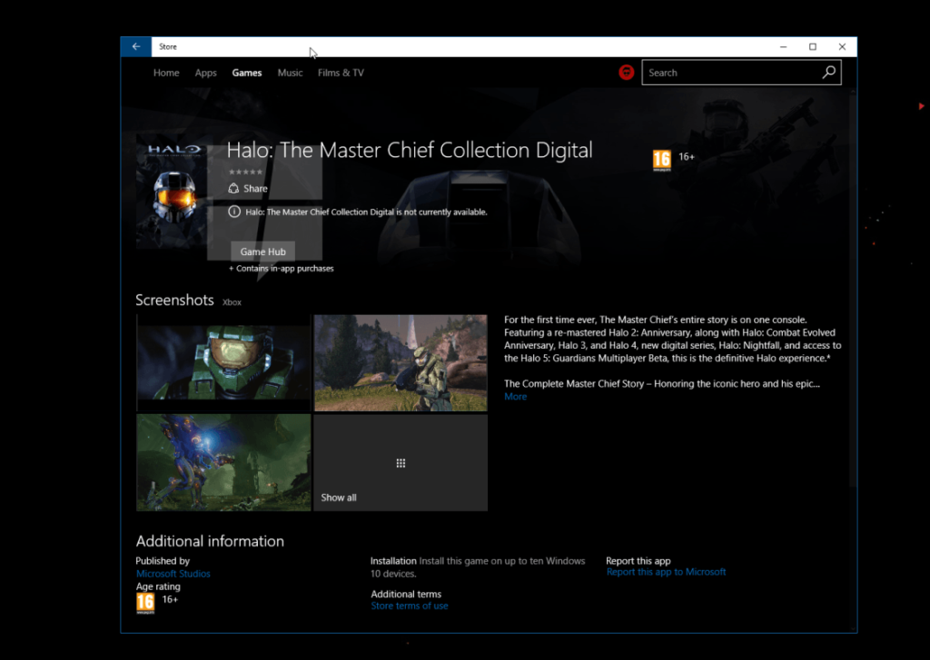The image size is (930, 660).
Task: Click the back arrow in the title bar
Action: click(x=134, y=45)
